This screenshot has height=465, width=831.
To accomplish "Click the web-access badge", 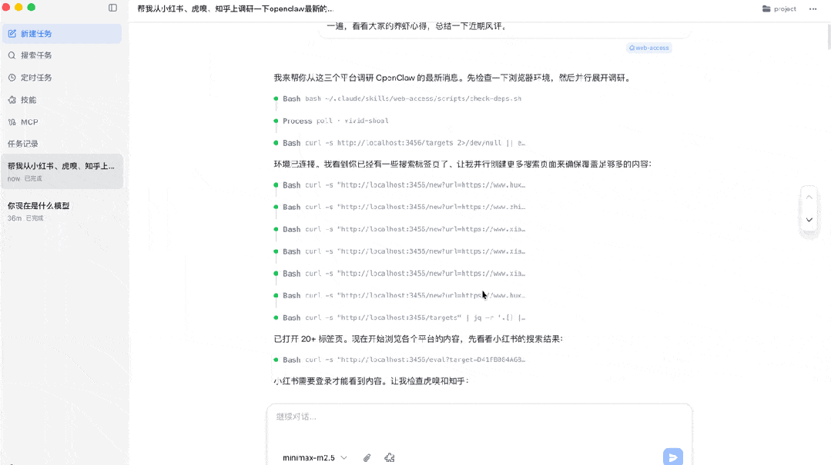I will (x=650, y=47).
